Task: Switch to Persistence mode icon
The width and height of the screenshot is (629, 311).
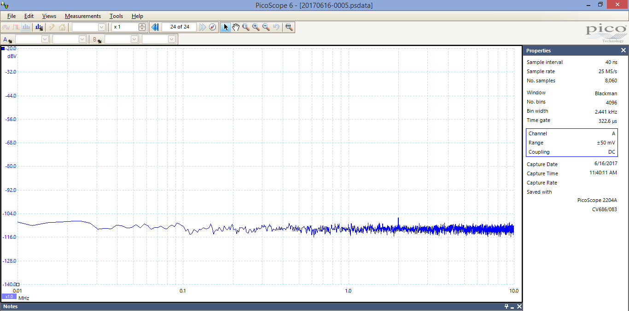Action: 16,27
